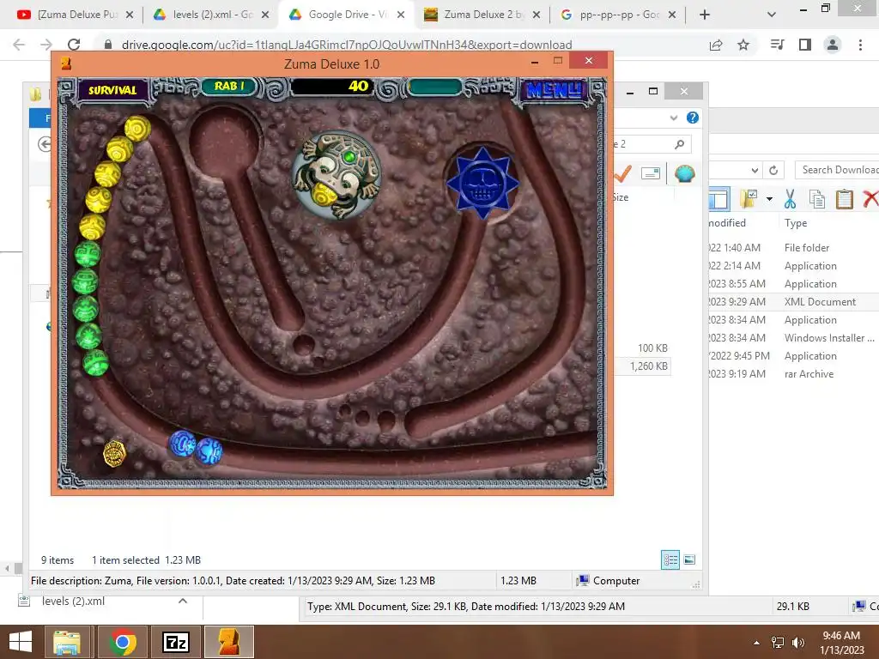Open Chrome from the taskbar
The width and height of the screenshot is (879, 659).
(x=123, y=642)
